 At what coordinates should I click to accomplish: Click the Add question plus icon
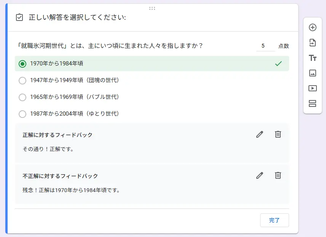click(313, 27)
